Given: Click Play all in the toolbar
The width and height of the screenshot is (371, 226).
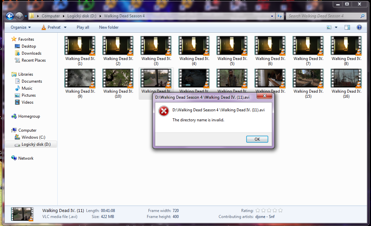Looking at the screenshot, I should 83,27.
